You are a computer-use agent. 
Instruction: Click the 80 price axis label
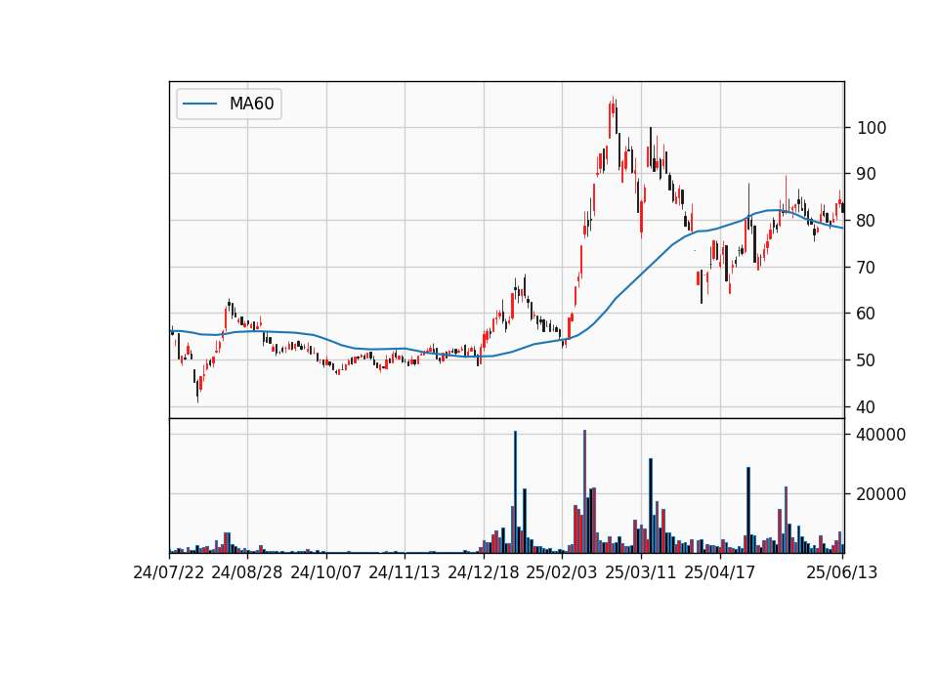867,221
